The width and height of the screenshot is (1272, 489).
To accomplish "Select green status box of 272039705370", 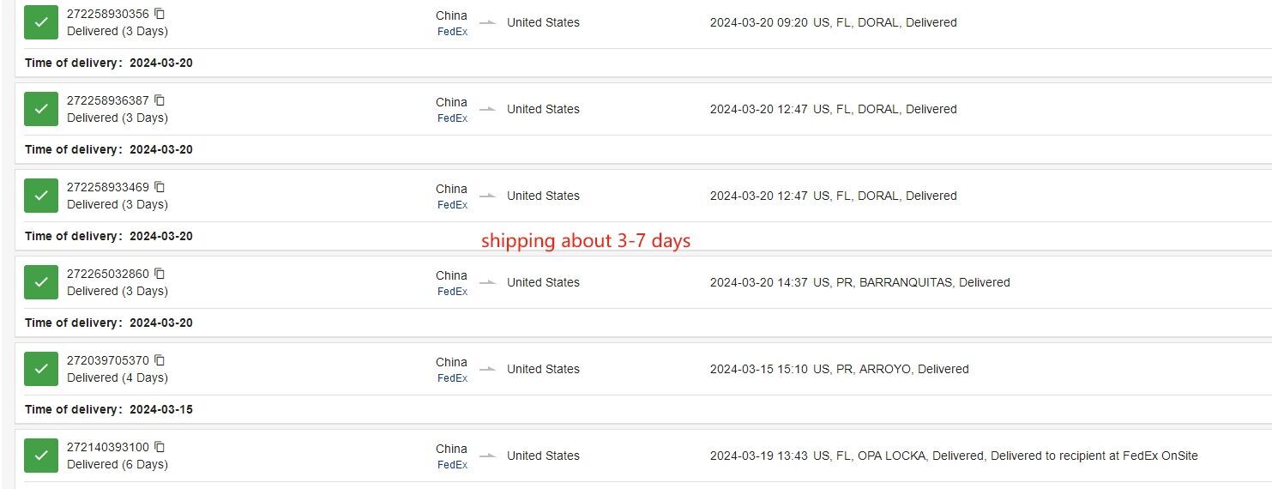I will [x=41, y=369].
